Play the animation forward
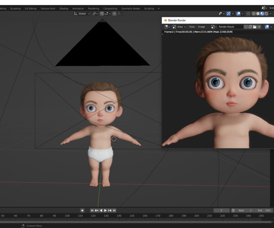This screenshot has height=228, width=274. (105, 210)
